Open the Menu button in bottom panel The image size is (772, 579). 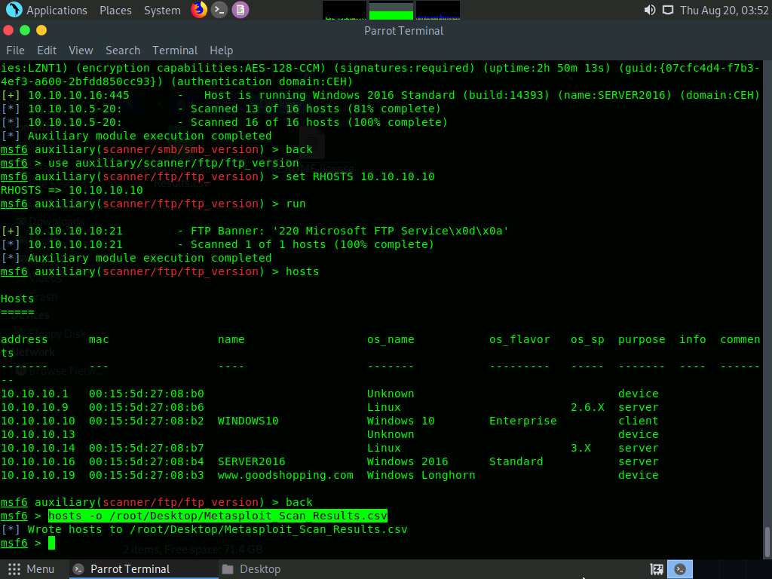[31, 569]
